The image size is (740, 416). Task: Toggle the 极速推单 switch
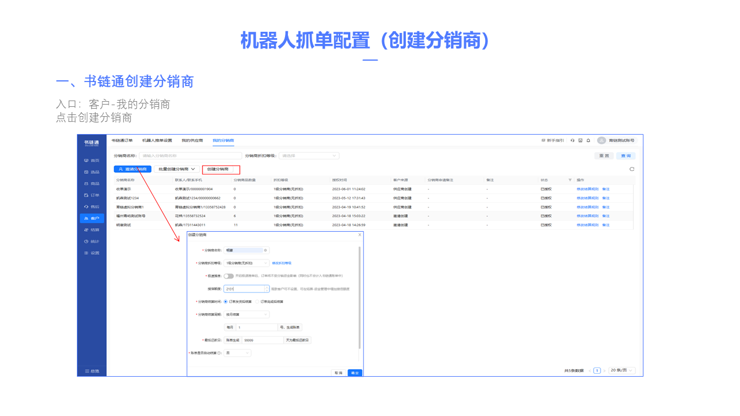pyautogui.click(x=229, y=276)
